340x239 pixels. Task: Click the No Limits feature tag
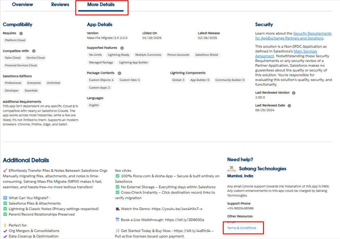[96, 55]
